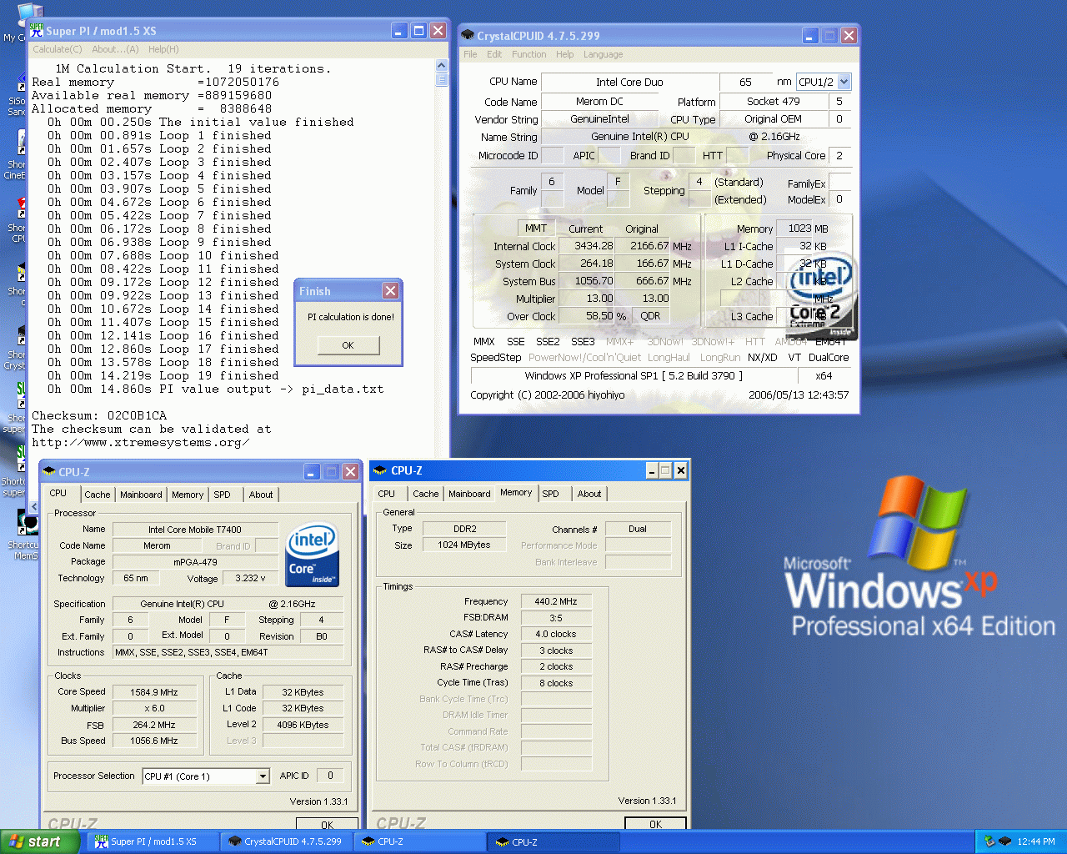Open Function menu in CrystalCPUID
The height and width of the screenshot is (854, 1067).
(529, 54)
